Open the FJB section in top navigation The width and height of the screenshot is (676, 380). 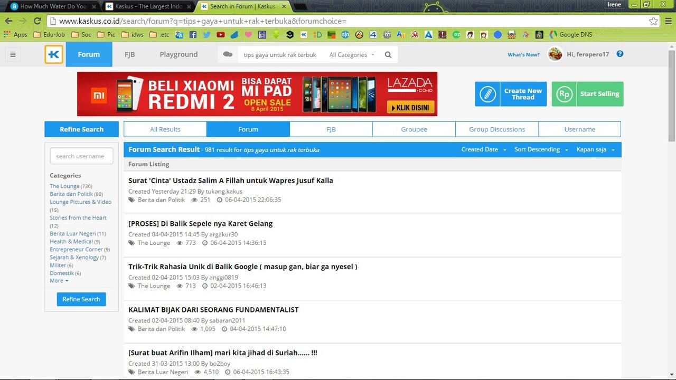[x=129, y=54]
